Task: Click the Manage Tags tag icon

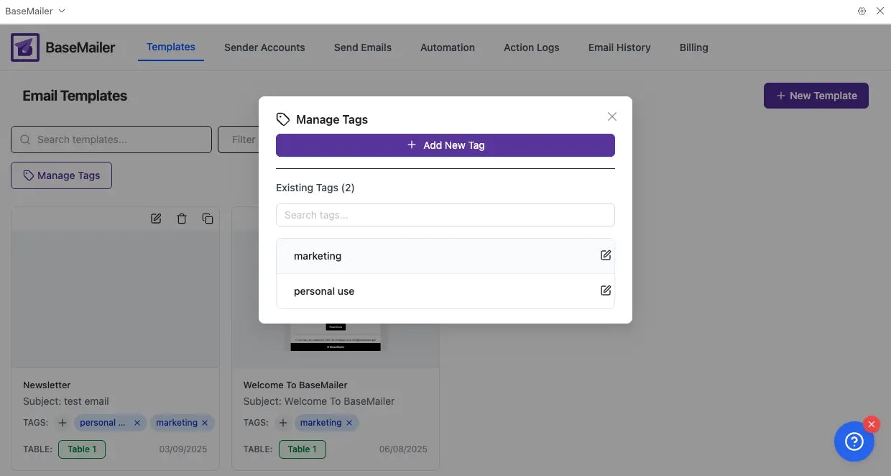Action: tap(29, 175)
